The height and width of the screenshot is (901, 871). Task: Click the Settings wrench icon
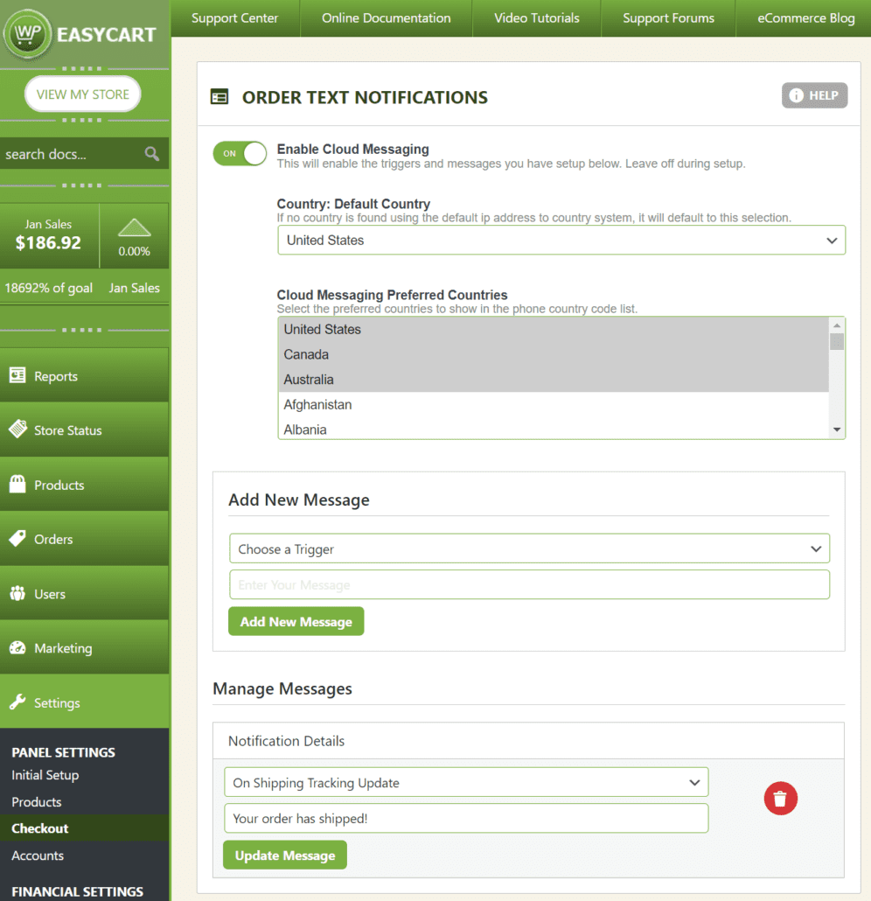[17, 702]
